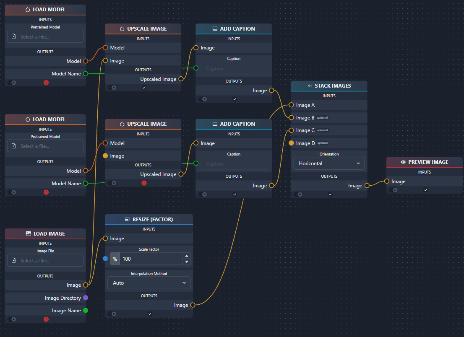Click the checkmark status icon on Preview Image node

[425, 190]
